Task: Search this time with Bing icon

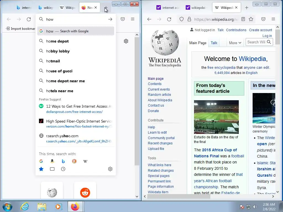Action: click(x=63, y=161)
